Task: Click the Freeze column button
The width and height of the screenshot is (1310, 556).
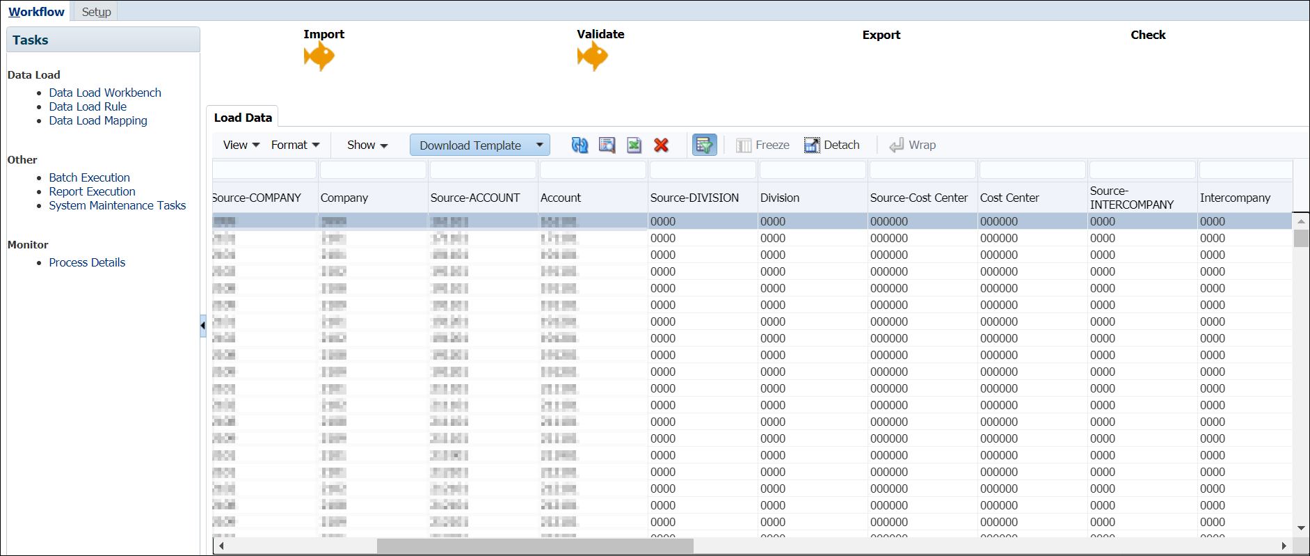Action: [762, 145]
